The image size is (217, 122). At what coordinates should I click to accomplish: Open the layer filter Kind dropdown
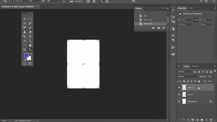tap(184, 72)
